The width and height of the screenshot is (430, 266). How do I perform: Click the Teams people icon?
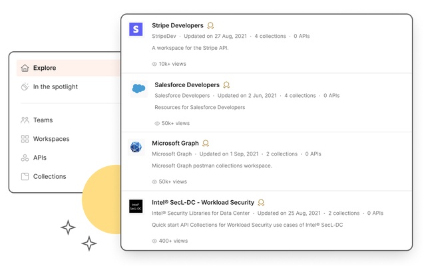click(x=25, y=120)
